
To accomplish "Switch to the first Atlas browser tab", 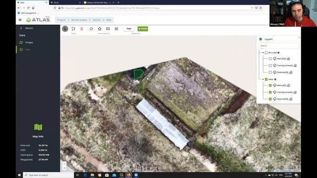I will click(32, 2).
